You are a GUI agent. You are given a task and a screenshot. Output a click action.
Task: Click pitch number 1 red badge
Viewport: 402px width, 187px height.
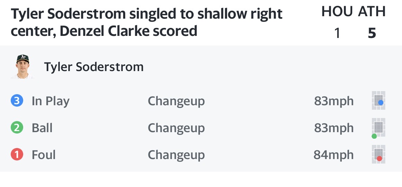coord(17,155)
